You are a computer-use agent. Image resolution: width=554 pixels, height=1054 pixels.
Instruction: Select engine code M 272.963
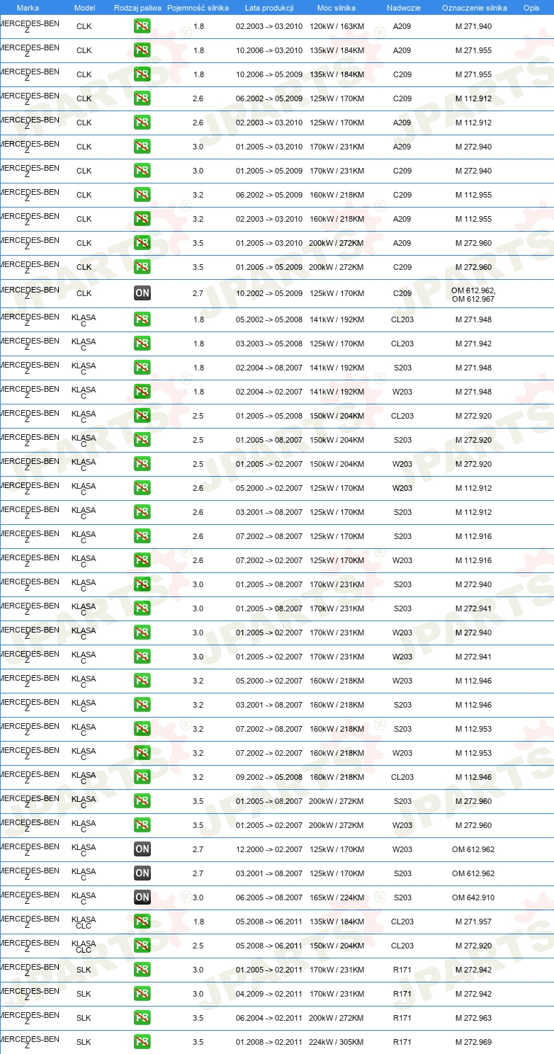coord(473,1018)
